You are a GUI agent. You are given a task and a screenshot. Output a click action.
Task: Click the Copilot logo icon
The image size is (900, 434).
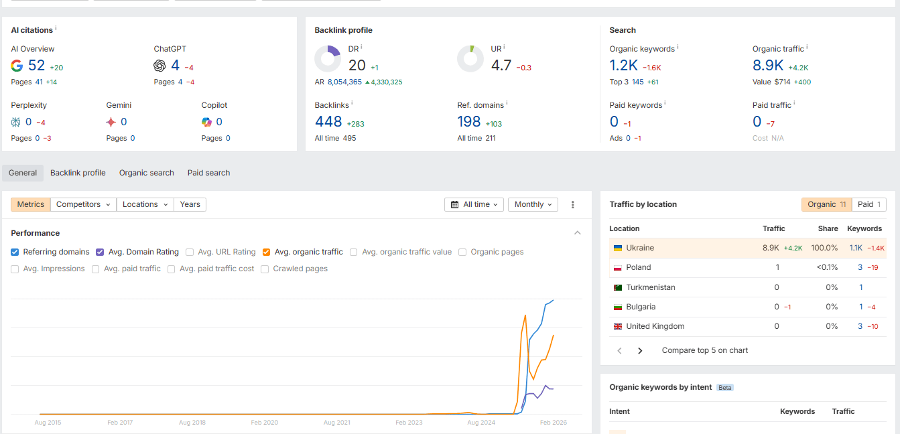[206, 122]
